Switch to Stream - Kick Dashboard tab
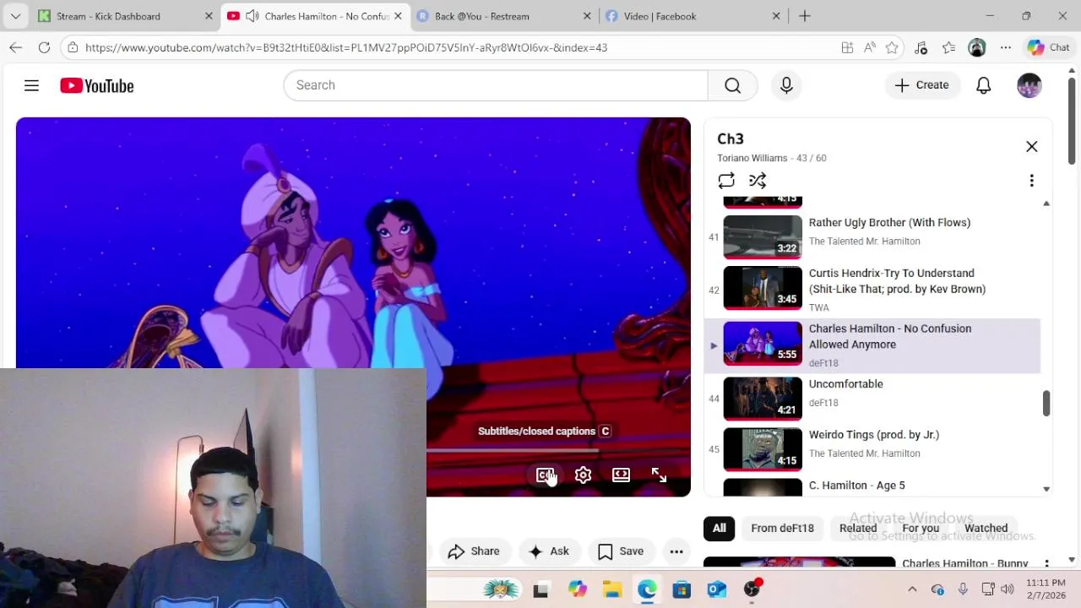Screen dimensions: 1081x608 (x=125, y=16)
